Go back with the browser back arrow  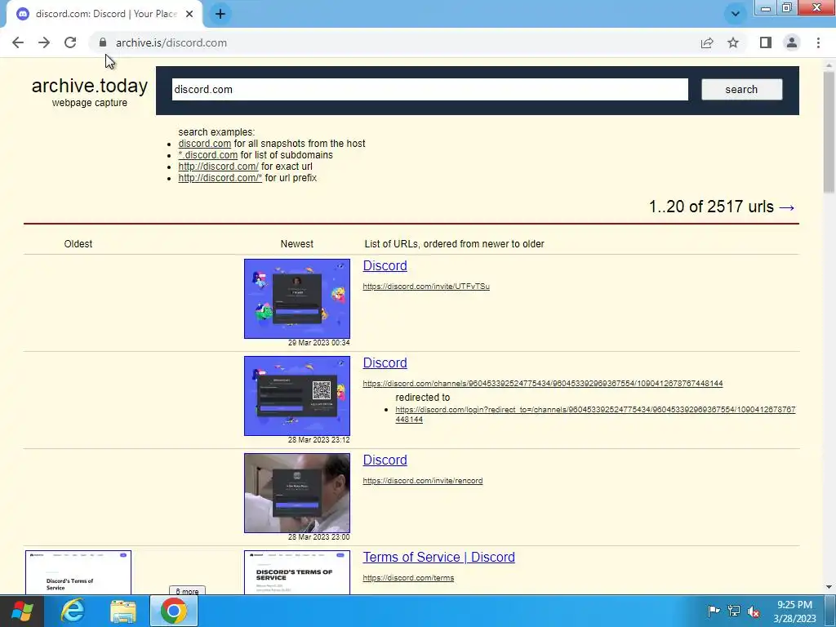coord(18,42)
